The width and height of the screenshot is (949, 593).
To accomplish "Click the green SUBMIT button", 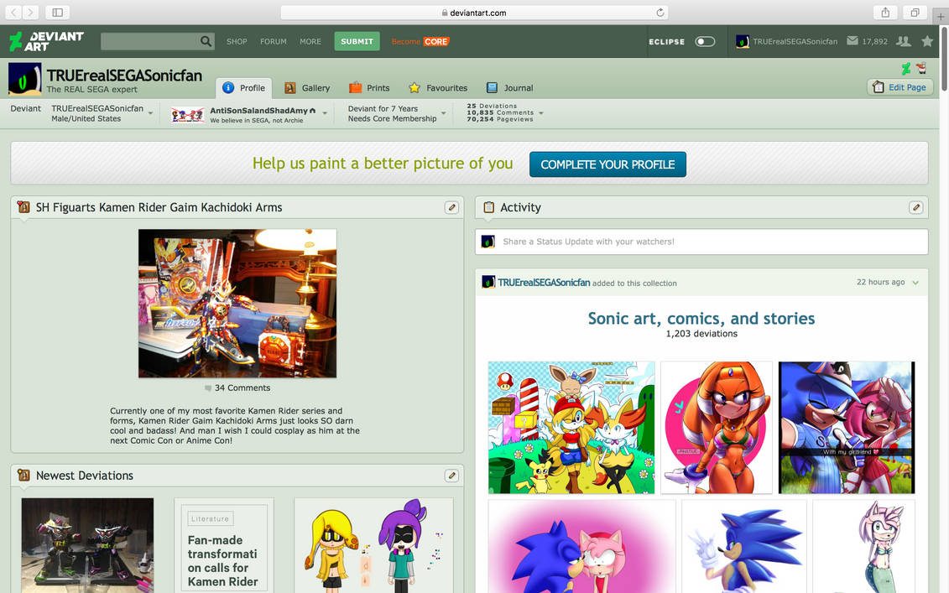I will tap(357, 41).
